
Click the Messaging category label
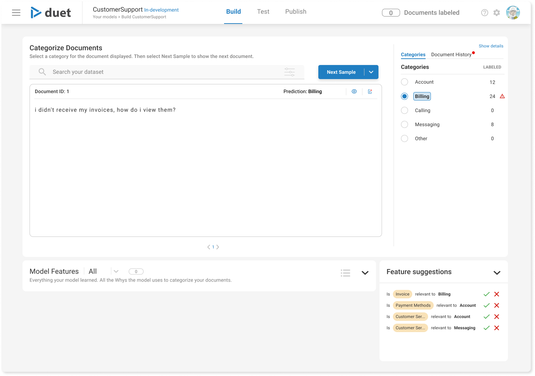click(427, 124)
